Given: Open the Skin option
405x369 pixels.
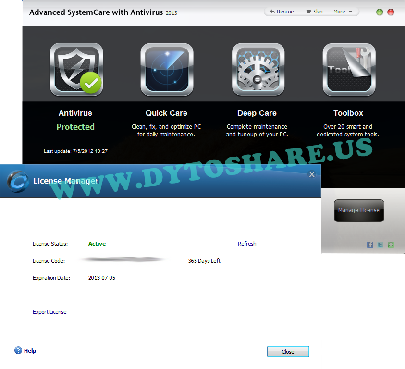Looking at the screenshot, I should tap(314, 12).
